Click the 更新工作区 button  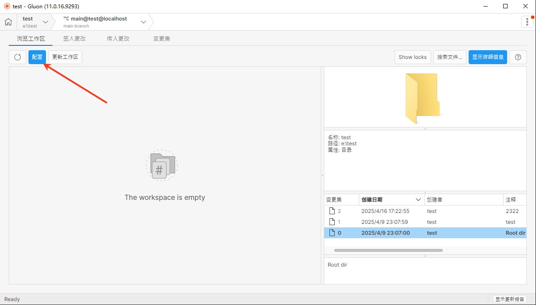[65, 57]
